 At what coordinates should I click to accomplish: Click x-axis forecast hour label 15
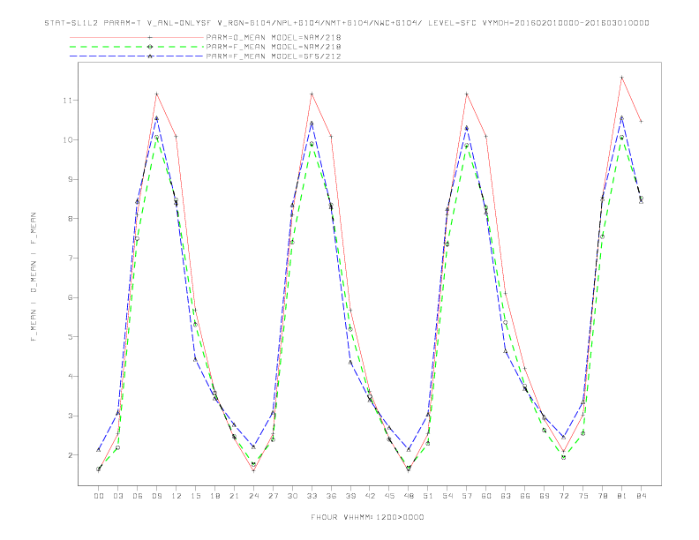[x=195, y=496]
